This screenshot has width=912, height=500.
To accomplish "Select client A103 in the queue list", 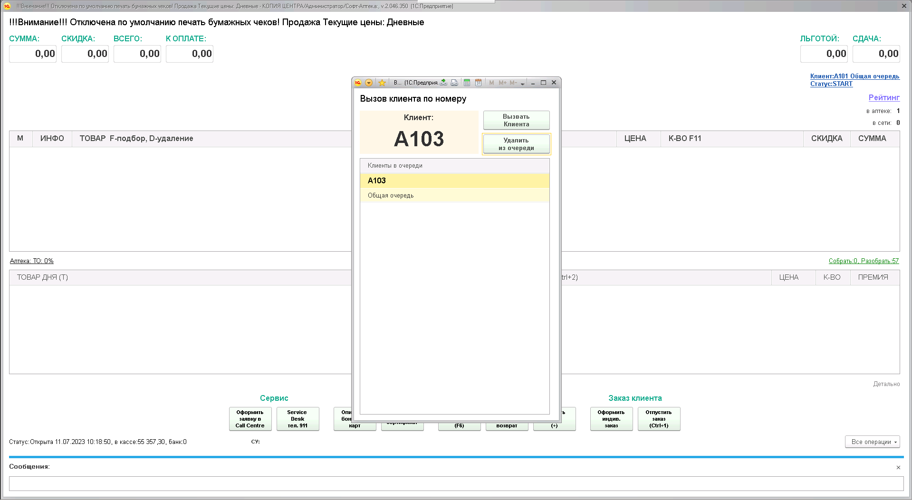I will [x=454, y=180].
